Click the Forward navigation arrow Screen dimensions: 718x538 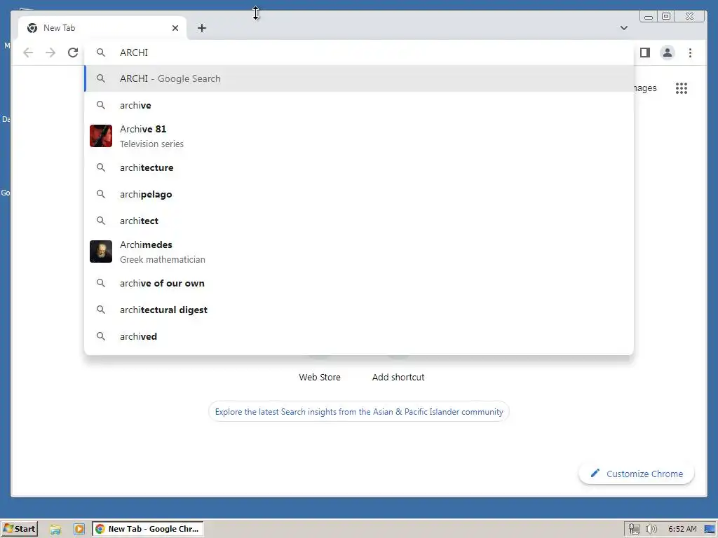pyautogui.click(x=50, y=53)
